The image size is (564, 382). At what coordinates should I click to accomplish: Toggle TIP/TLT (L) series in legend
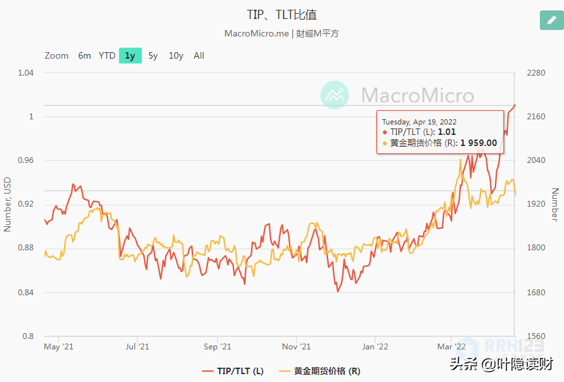tap(233, 371)
